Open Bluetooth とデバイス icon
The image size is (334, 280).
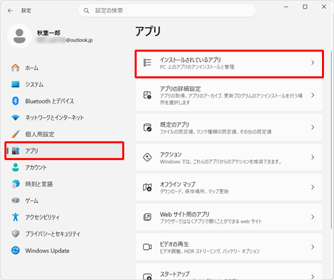coord(15,101)
